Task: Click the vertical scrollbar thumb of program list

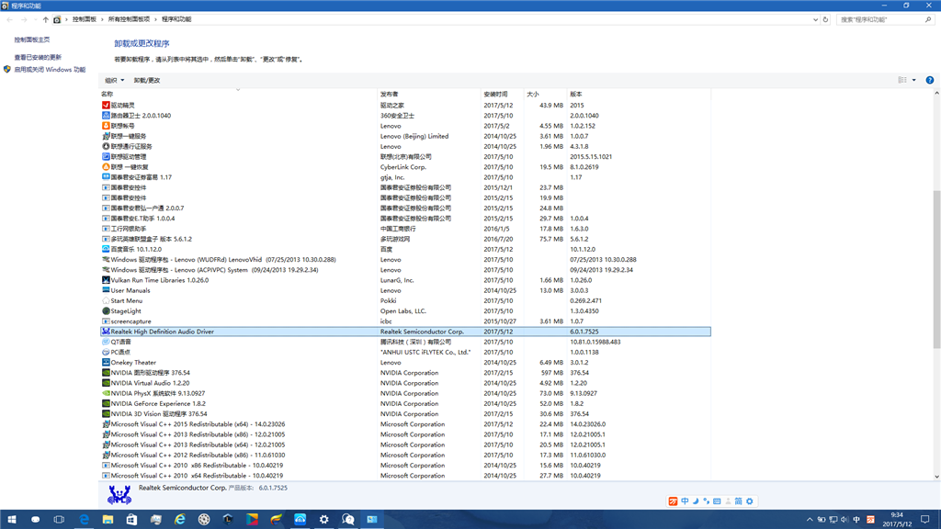Action: (x=936, y=269)
